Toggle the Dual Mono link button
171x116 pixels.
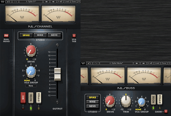(6, 36)
